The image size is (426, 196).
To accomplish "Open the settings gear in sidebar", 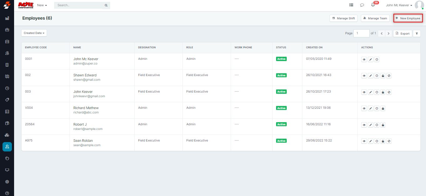I will (x=7, y=182).
